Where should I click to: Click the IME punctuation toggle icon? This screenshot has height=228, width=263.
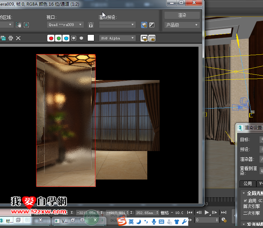146,222
